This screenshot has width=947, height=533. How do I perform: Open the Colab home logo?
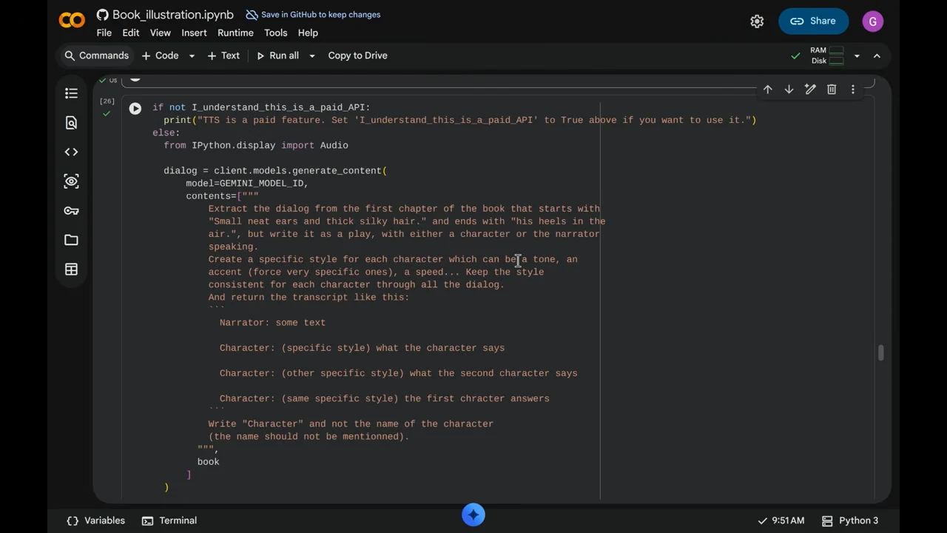click(x=72, y=21)
